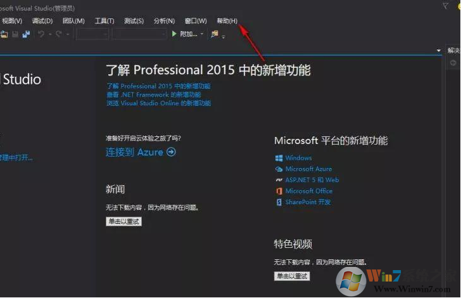Click the circled arrow after 连接到 Azure

(x=171, y=152)
